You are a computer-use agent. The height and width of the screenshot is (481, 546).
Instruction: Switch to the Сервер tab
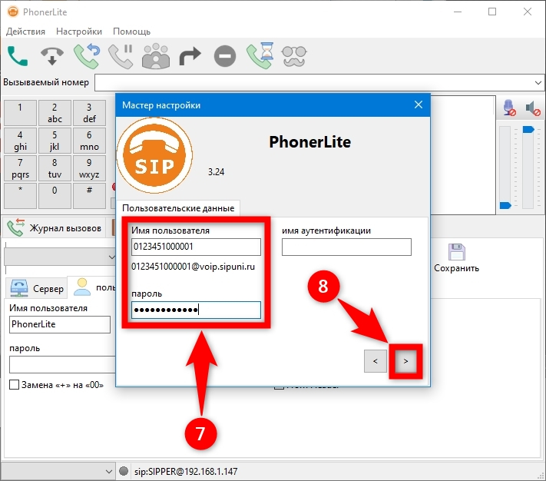pyautogui.click(x=36, y=288)
